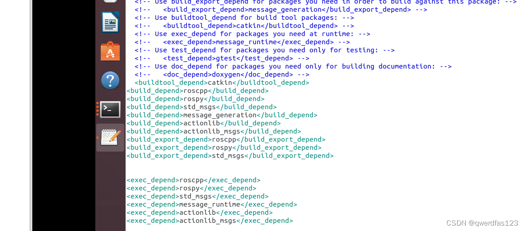Select the Text Editor dock icon
The image size is (525, 231).
[x=110, y=138]
